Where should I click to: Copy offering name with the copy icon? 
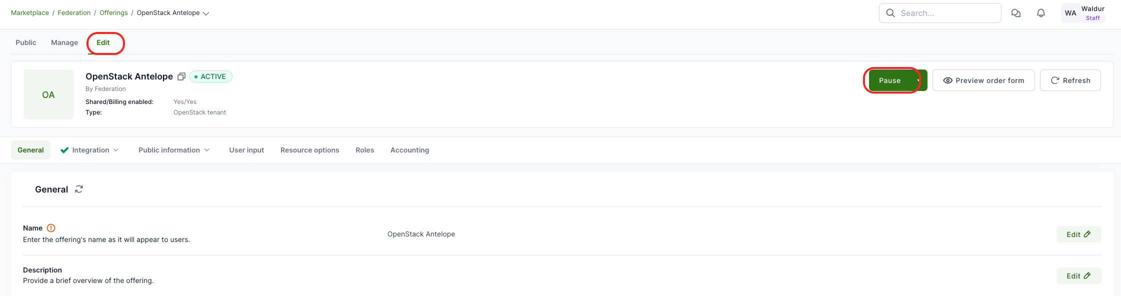[x=181, y=76]
